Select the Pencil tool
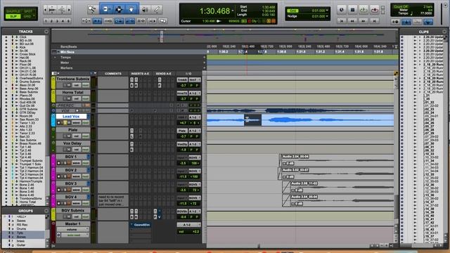 point(157,10)
